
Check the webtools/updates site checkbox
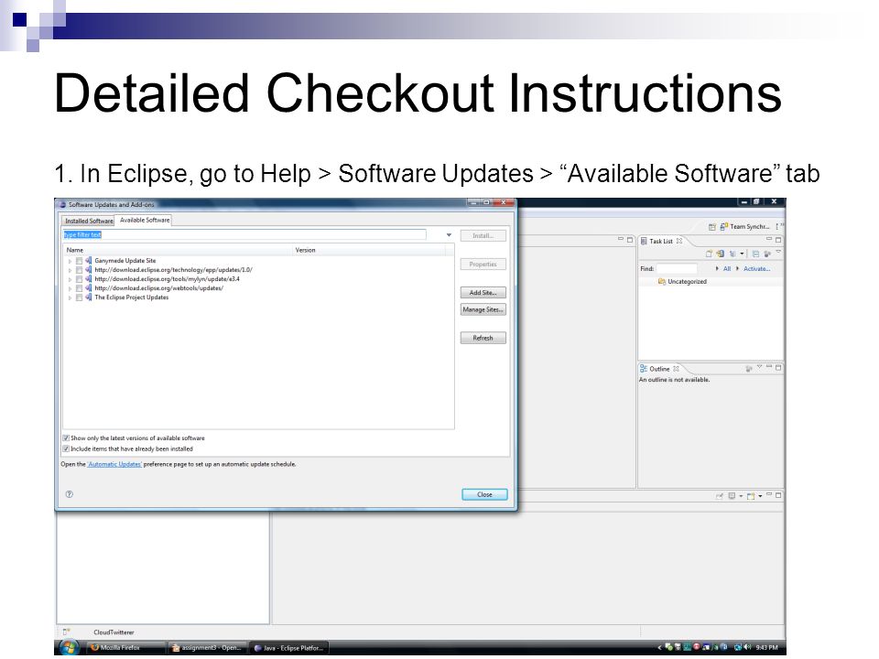pos(79,288)
